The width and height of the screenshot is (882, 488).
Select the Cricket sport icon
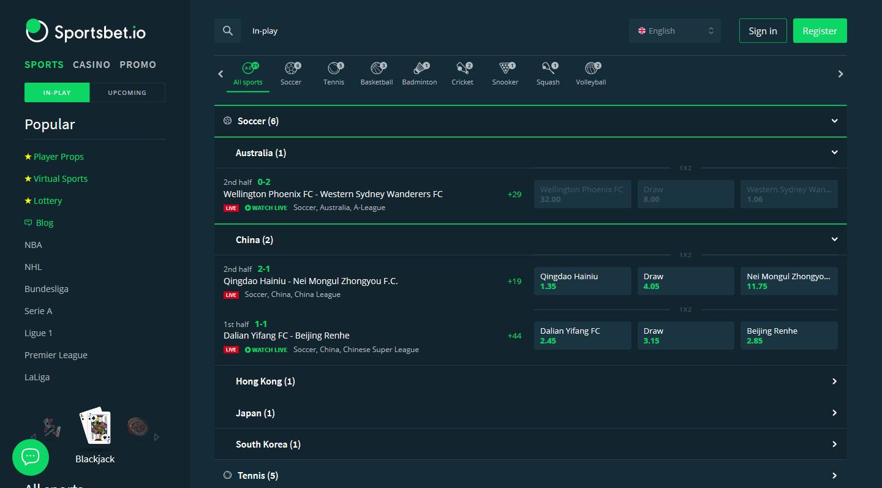click(462, 73)
